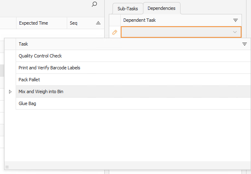Image resolution: width=251 pixels, height=174 pixels.
Task: Click the orange pencil edit row icon
Action: [x=115, y=32]
